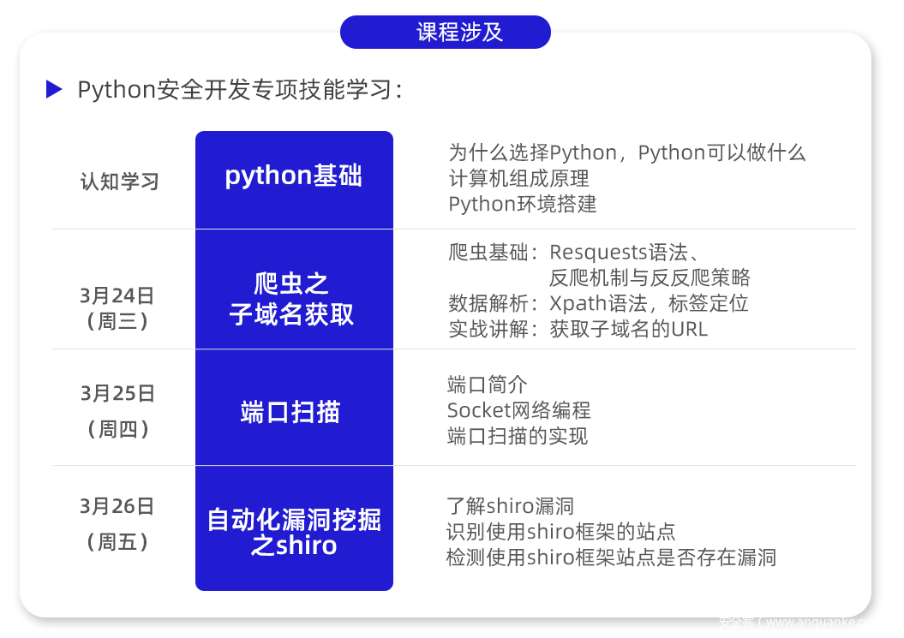The image size is (904, 638).
Task: Click the Python环境搭建 text line
Action: tap(522, 204)
